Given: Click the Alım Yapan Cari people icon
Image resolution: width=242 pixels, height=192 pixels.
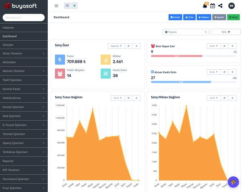Looking at the screenshot, I should coord(153,46).
